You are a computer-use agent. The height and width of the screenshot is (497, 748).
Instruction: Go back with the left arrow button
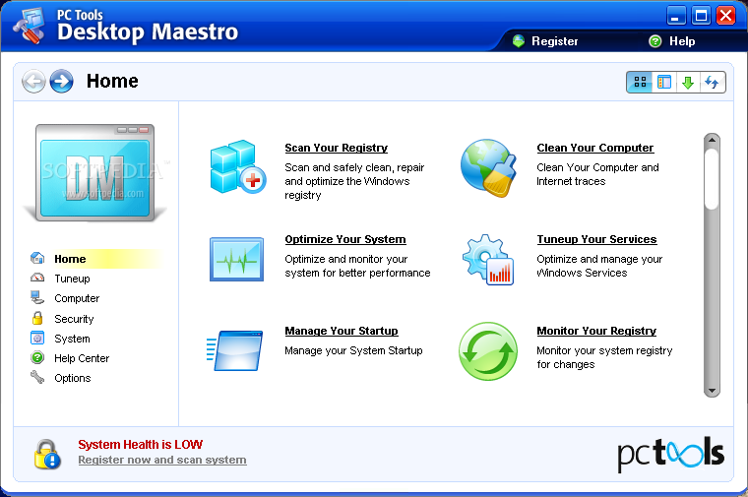coord(33,81)
